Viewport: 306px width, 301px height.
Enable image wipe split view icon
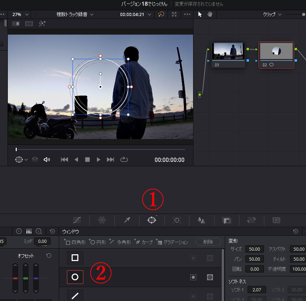[x=16, y=24]
